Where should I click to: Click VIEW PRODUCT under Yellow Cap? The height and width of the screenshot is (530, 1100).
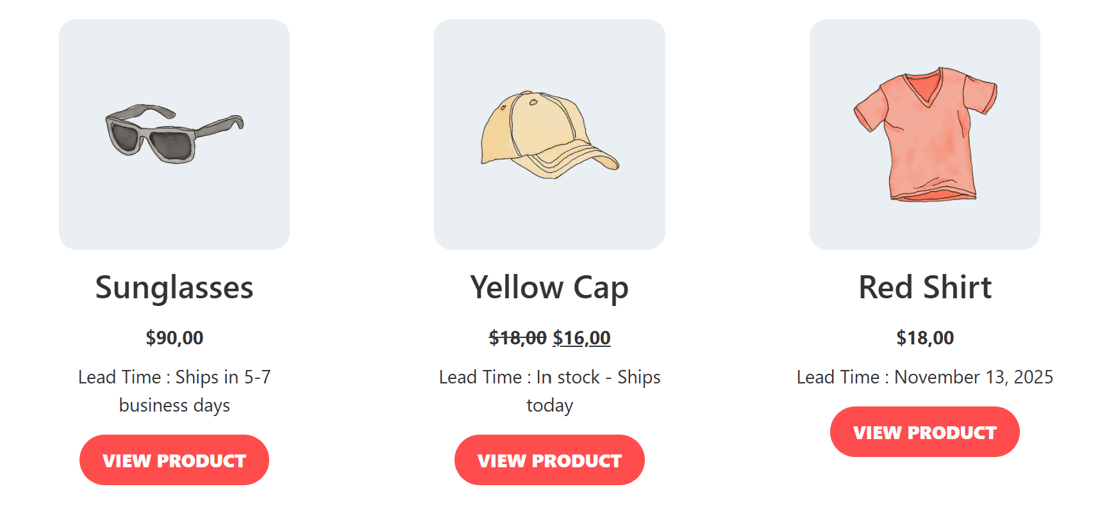[549, 460]
